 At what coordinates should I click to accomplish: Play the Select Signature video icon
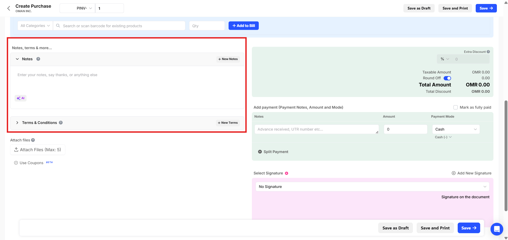[287, 173]
